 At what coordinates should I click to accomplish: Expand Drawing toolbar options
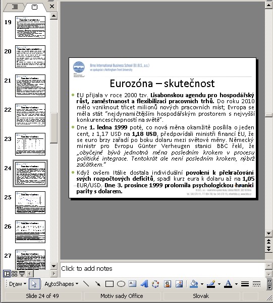pos(269,284)
